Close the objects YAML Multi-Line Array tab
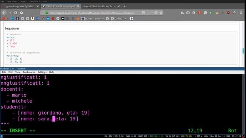This screenshot has width=246, height=138. tap(119, 6)
